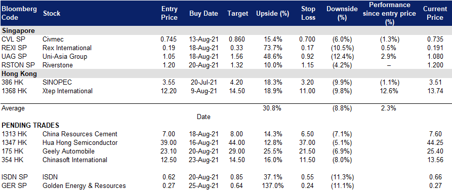Click the Riverstone buy date 20-Aug-21
Screen dimensions: 452x190
[x=203, y=65]
